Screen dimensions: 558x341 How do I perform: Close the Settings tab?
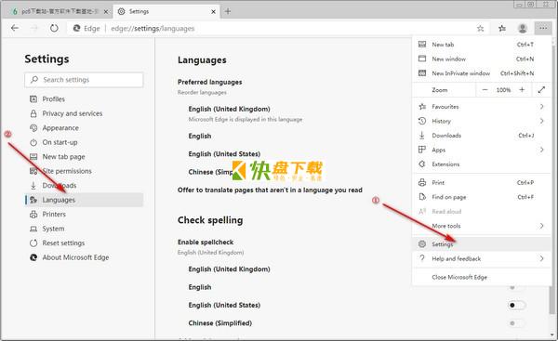pos(213,12)
